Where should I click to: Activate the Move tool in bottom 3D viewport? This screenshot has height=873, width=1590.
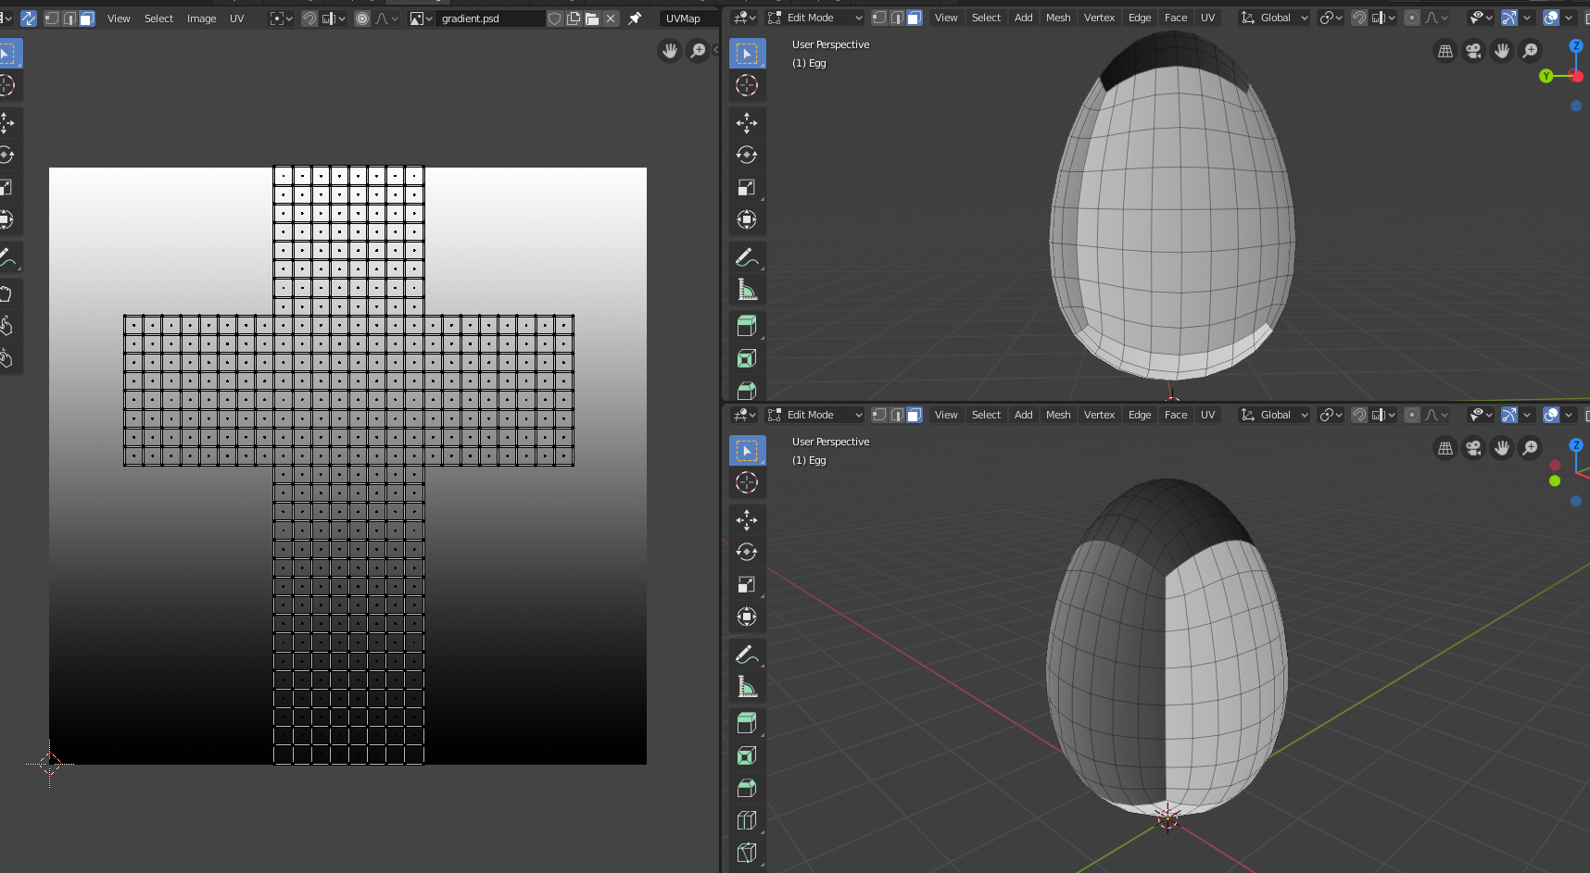pos(747,519)
